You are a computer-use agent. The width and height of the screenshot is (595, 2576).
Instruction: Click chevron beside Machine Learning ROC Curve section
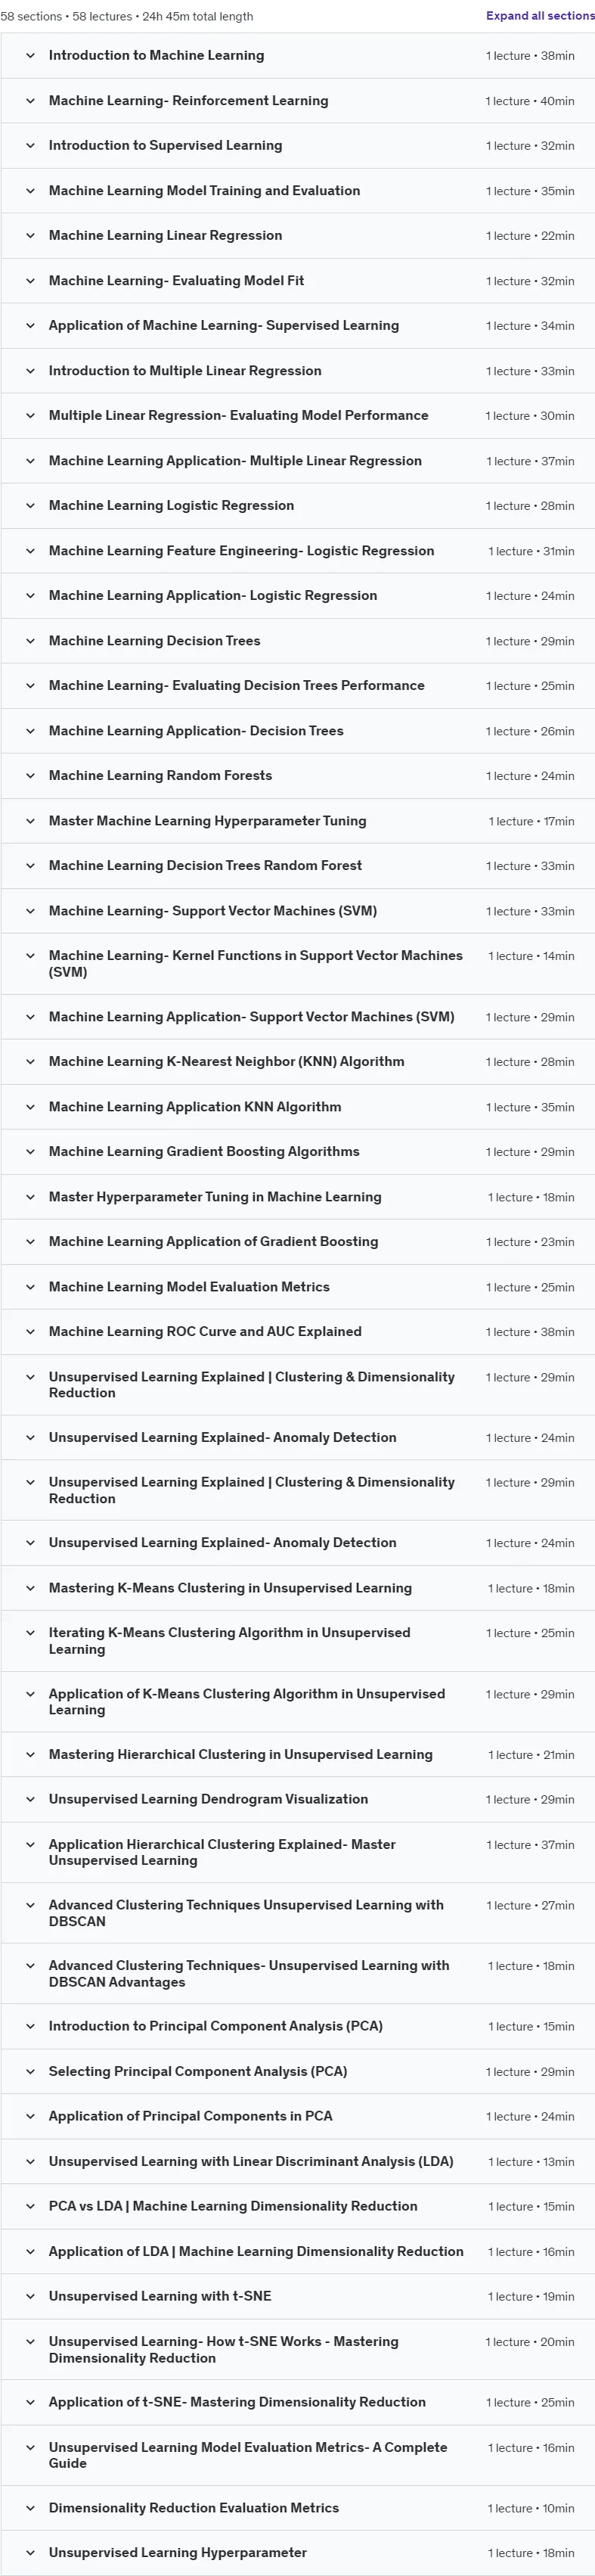point(30,1332)
